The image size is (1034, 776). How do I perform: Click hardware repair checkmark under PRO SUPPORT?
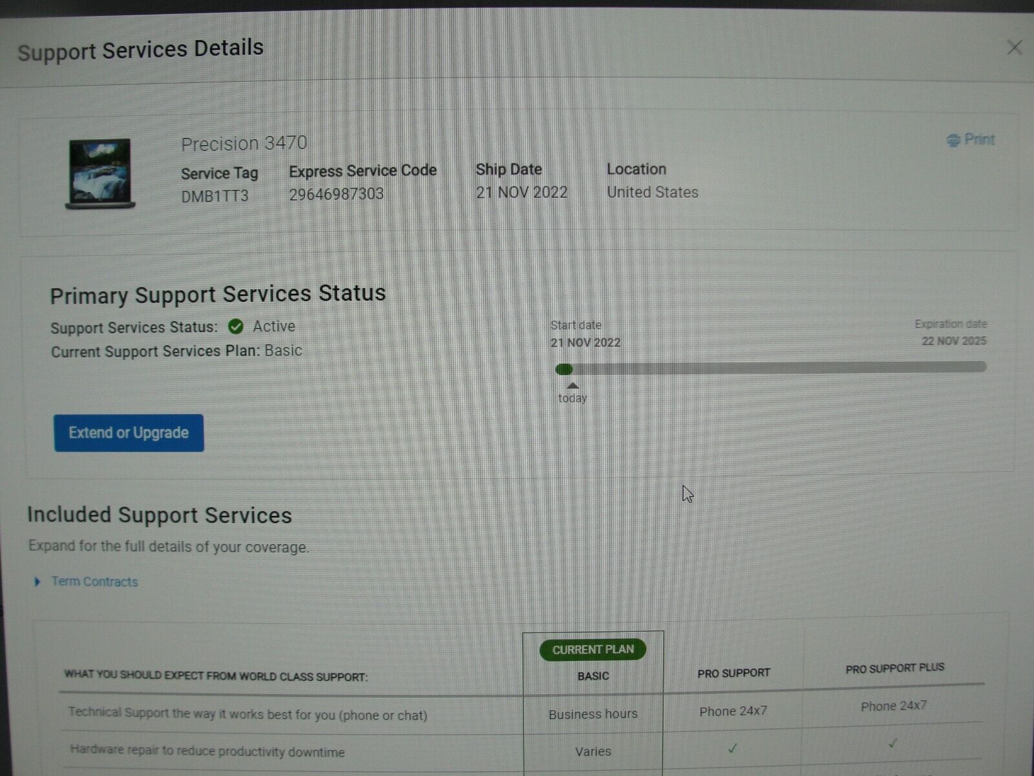pyautogui.click(x=732, y=748)
